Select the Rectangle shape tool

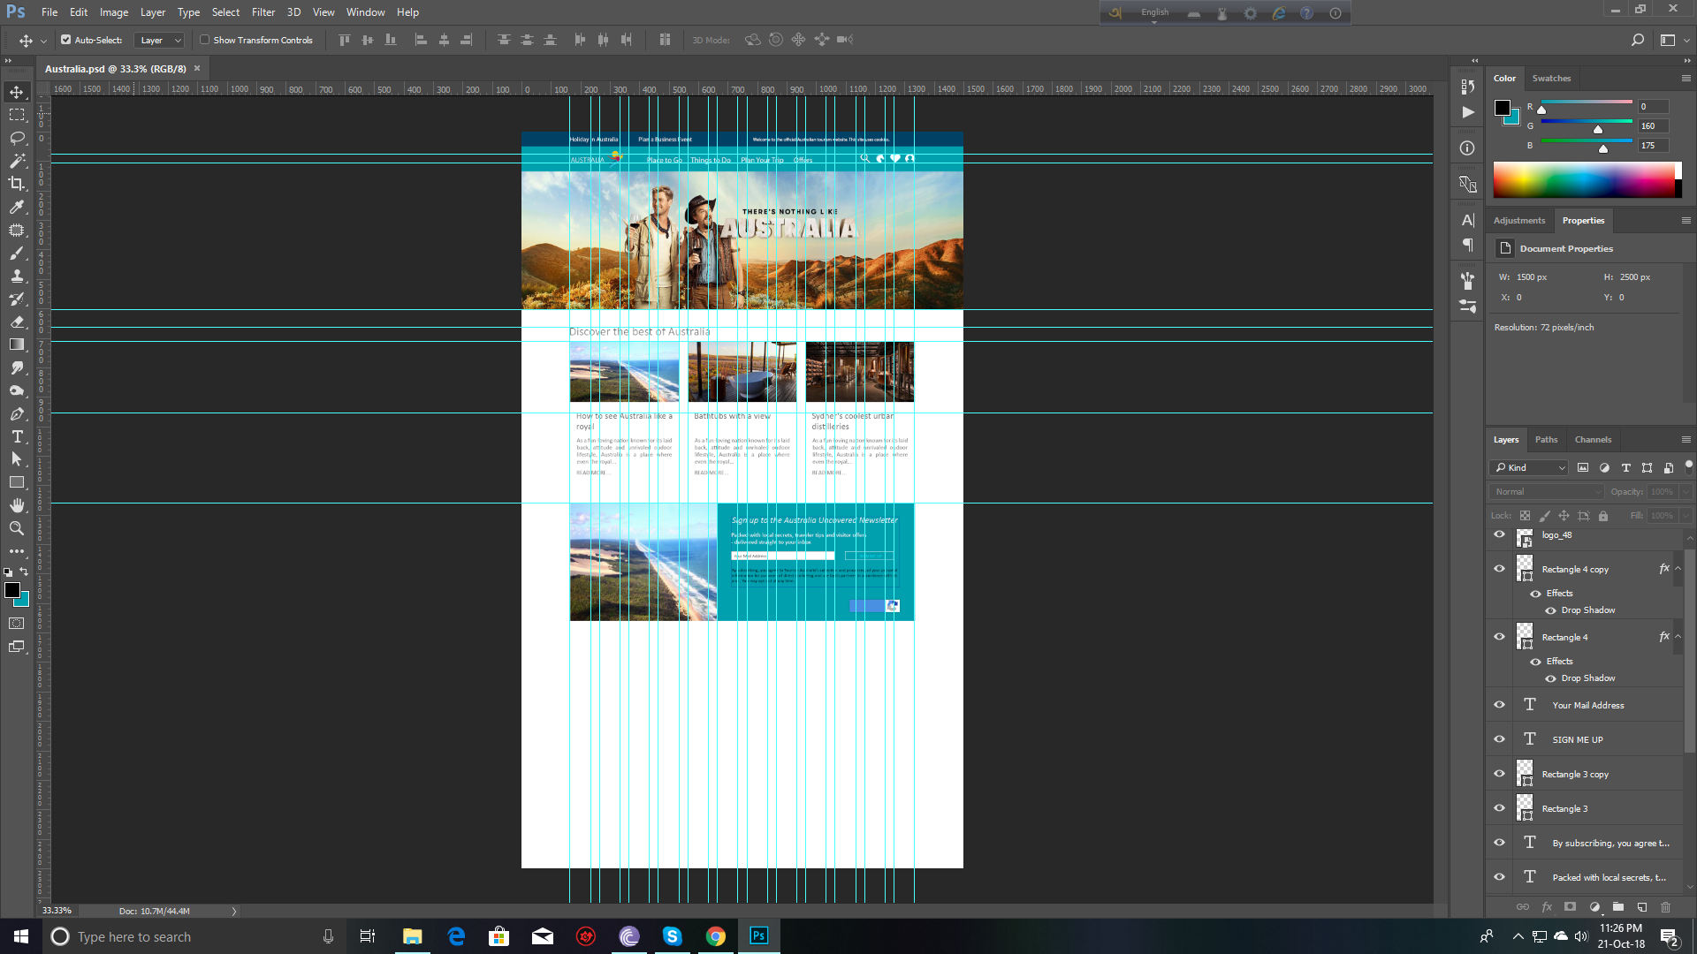(x=17, y=482)
